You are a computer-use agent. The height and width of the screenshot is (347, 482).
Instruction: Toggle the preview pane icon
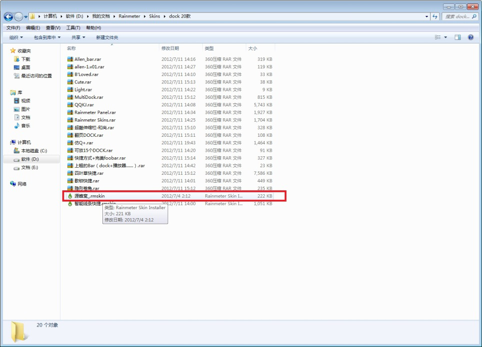[458, 37]
